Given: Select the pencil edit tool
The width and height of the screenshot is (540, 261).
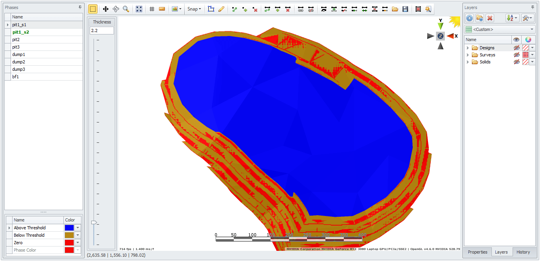Looking at the screenshot, I should 221,9.
